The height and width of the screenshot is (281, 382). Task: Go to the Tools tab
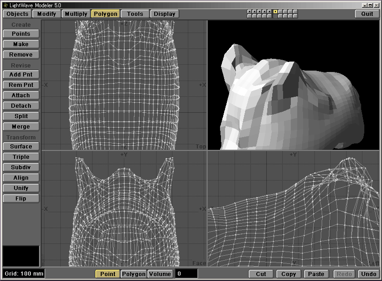[135, 14]
